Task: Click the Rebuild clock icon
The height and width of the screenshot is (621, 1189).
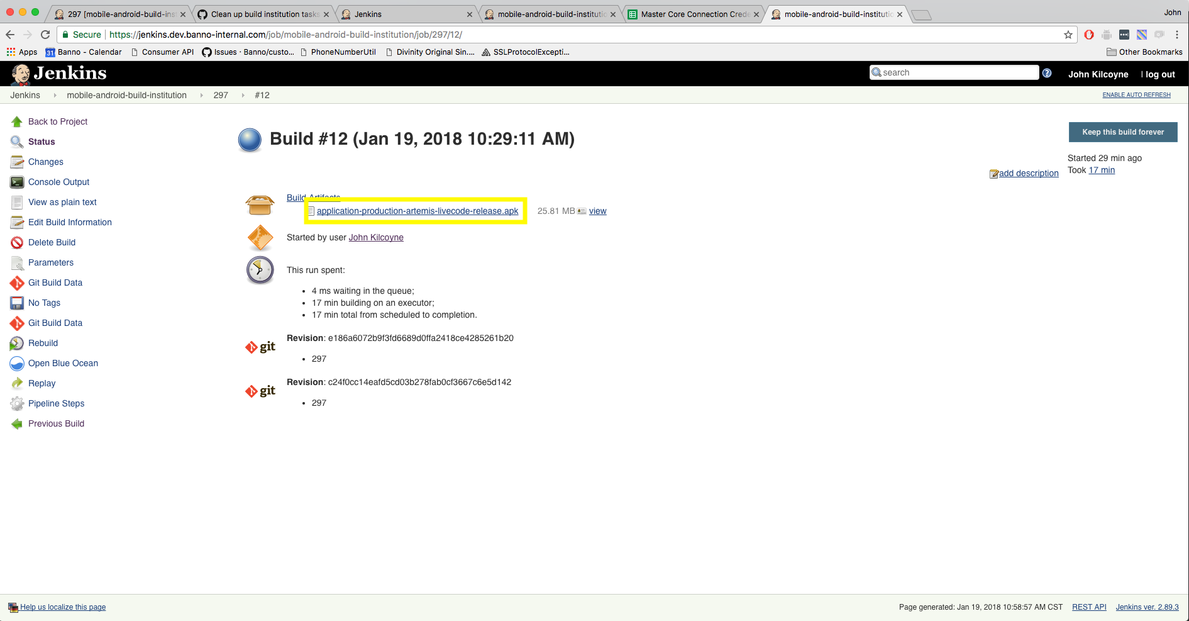Action: coord(17,343)
